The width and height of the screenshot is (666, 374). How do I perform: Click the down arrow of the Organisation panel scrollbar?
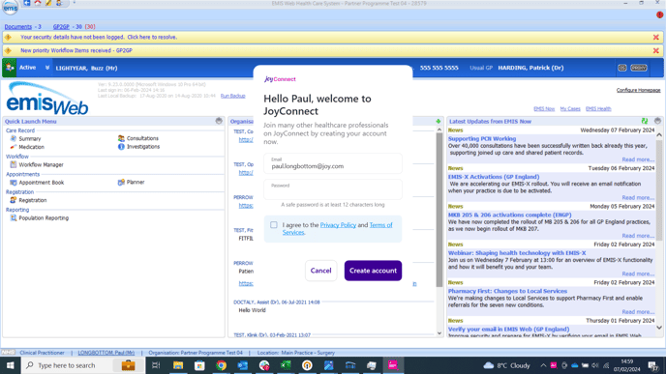coord(439,333)
